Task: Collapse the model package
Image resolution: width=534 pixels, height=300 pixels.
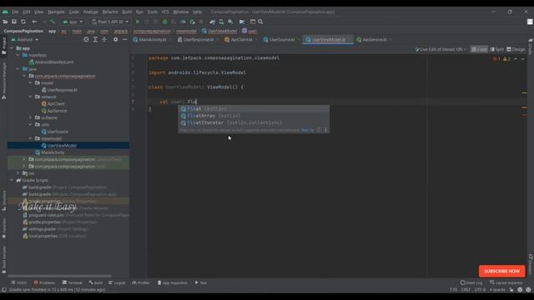Action: pos(31,83)
